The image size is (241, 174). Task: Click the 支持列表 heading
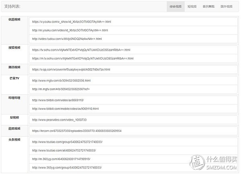12,6
